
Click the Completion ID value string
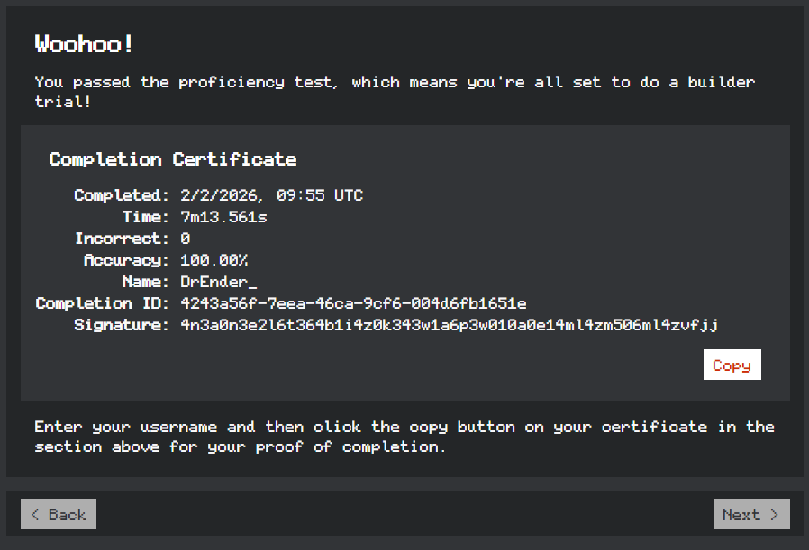353,303
